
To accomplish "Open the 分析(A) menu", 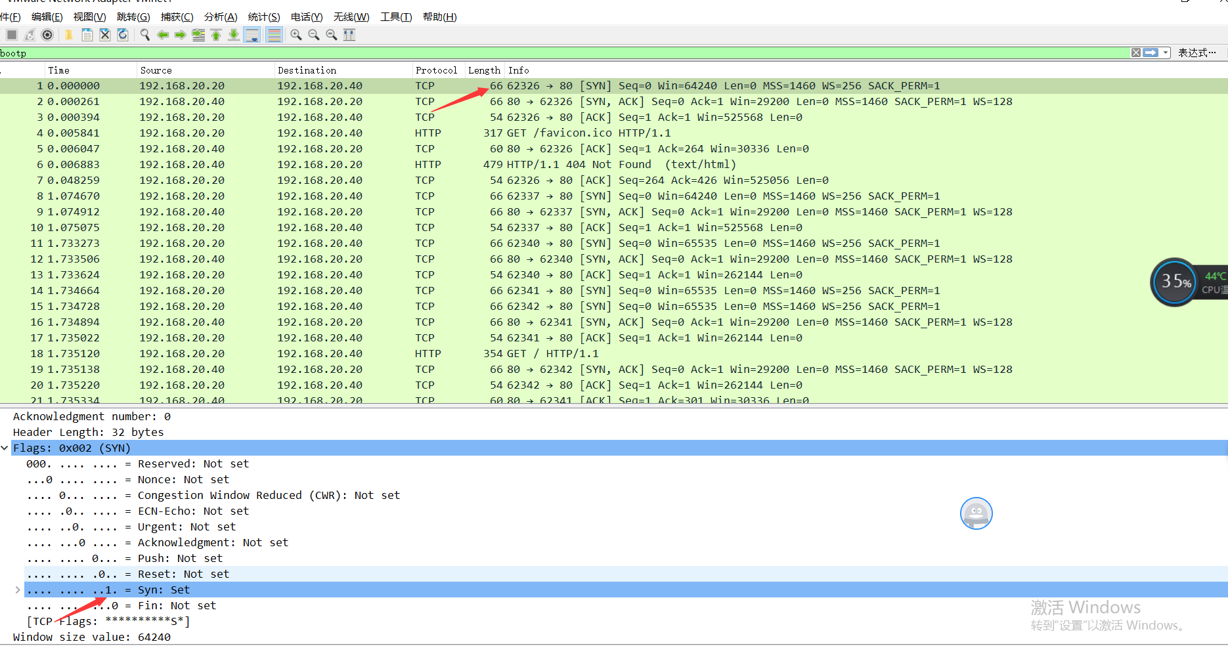I will tap(221, 17).
